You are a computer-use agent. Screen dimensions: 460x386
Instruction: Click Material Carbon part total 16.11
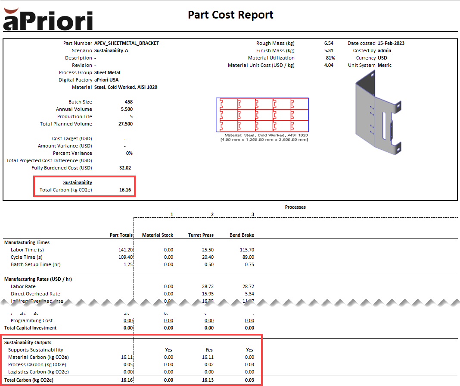coord(127,357)
